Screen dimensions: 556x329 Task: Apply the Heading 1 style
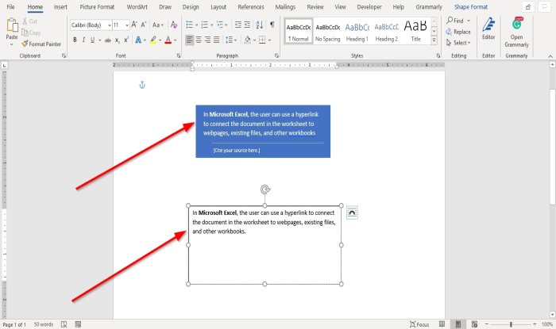click(x=357, y=32)
